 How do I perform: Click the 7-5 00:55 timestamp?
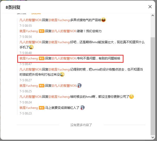[26, 26]
